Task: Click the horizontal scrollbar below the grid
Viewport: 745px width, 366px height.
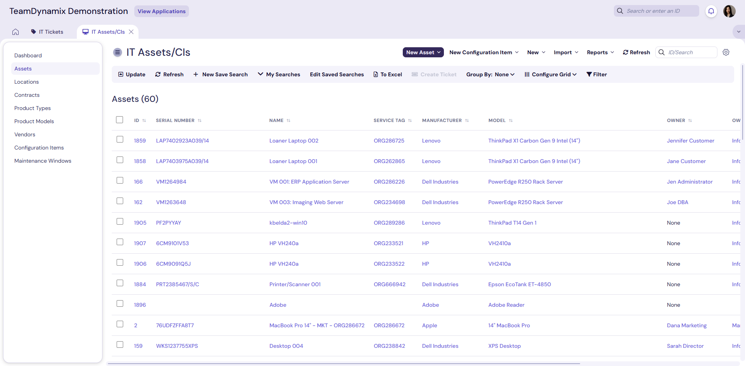Action: click(343, 364)
